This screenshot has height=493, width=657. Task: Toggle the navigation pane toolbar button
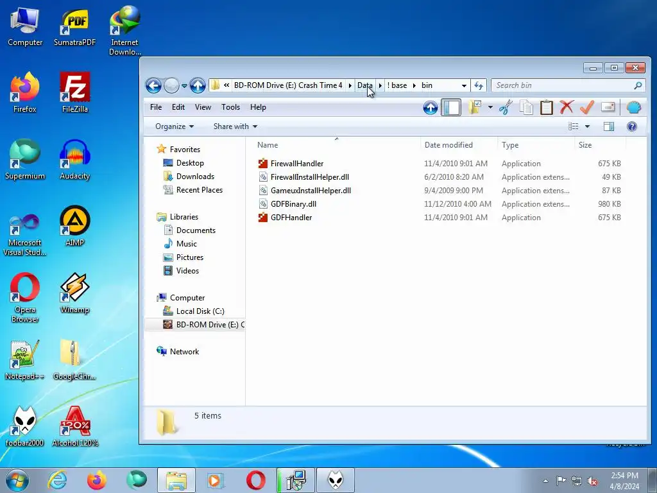click(x=451, y=108)
